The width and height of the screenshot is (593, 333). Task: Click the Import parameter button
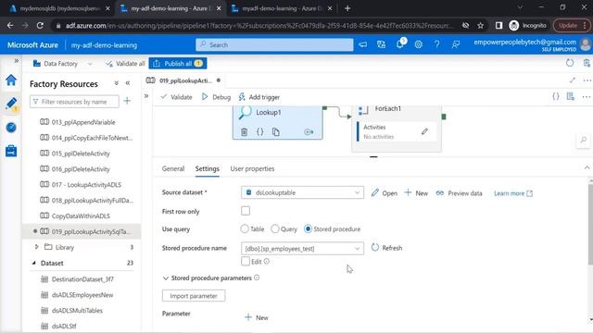194,296
